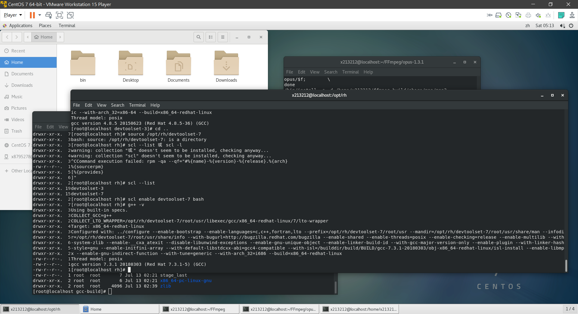Screen dimensions: 578x314
Task: Click the VMware network adapter icon
Action: pyautogui.click(x=518, y=15)
